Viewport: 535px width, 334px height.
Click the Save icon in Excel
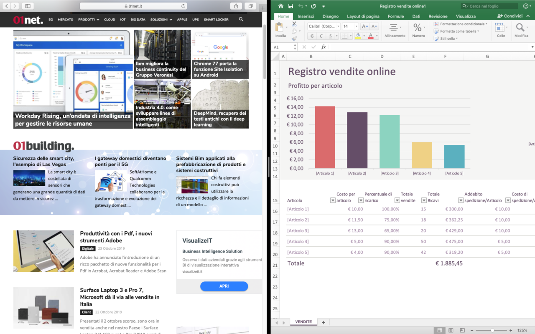pos(290,6)
